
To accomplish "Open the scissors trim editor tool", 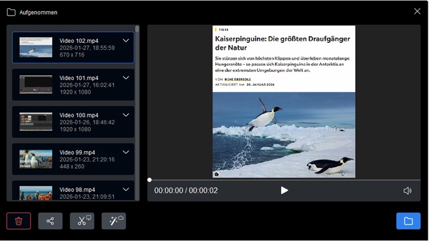I will pyautogui.click(x=82, y=221).
